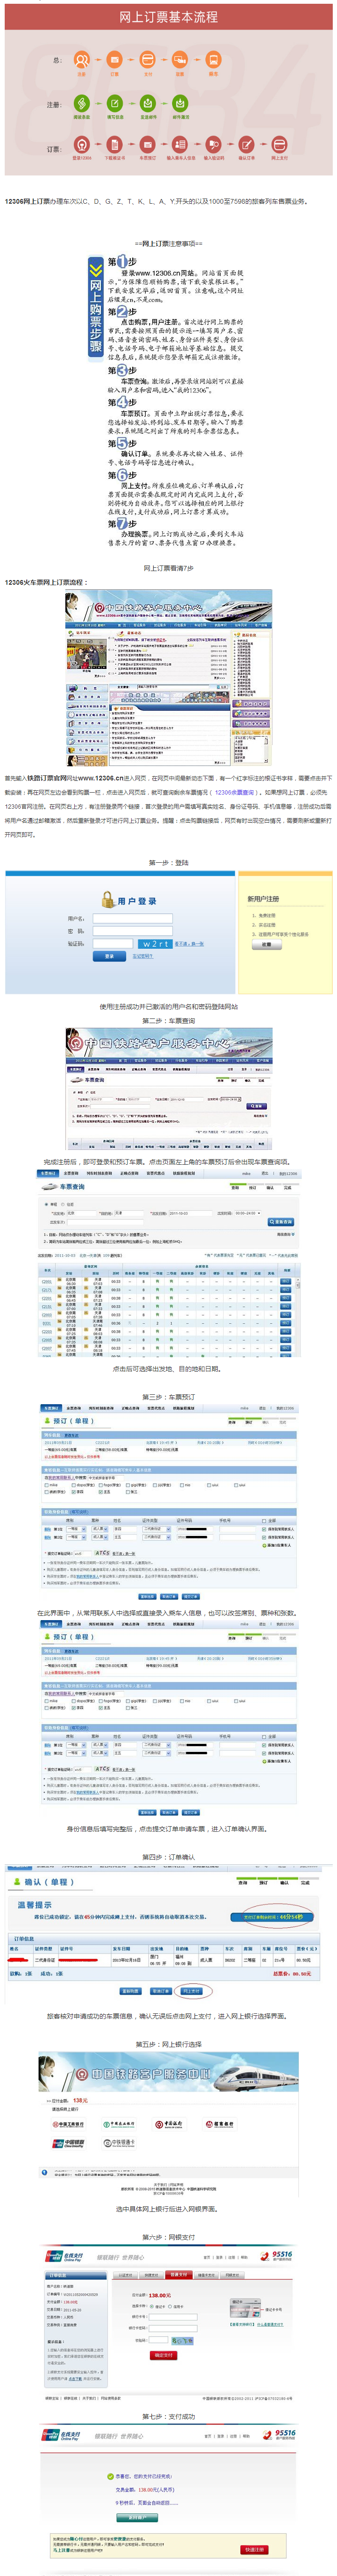Image resolution: width=337 pixels, height=2576 pixels.
Task: Click the fourth green icon in the 注册 row
Action: coord(180,103)
